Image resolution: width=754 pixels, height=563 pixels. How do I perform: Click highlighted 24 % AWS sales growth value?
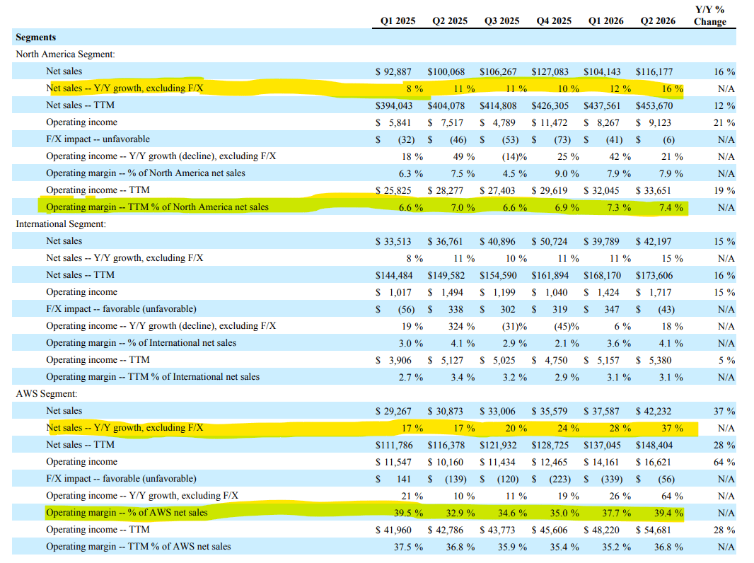(569, 429)
